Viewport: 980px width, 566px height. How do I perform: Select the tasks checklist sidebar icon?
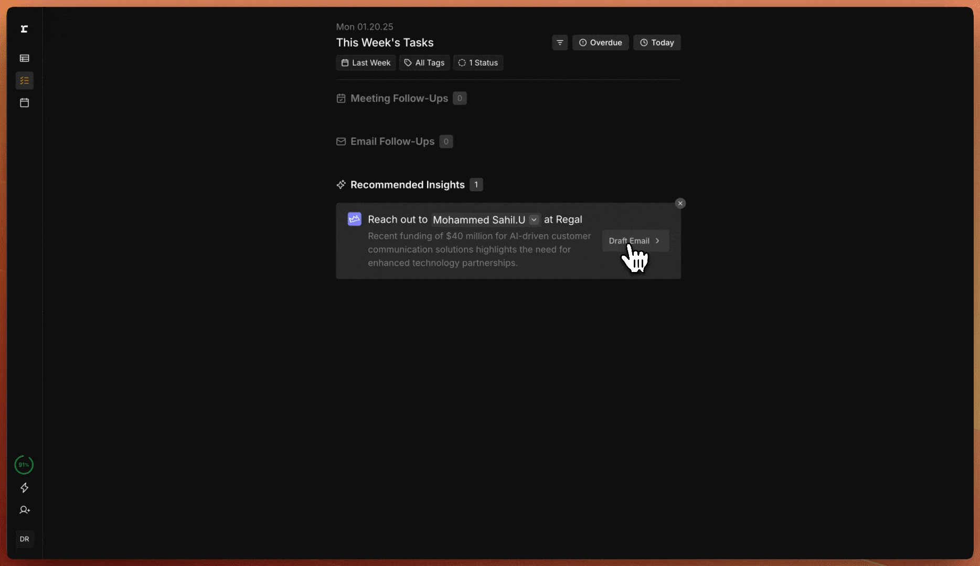click(x=24, y=81)
